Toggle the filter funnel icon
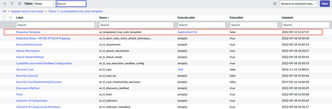This screenshot has height=109, width=332. 12,4
